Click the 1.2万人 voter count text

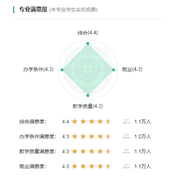tap(143, 136)
